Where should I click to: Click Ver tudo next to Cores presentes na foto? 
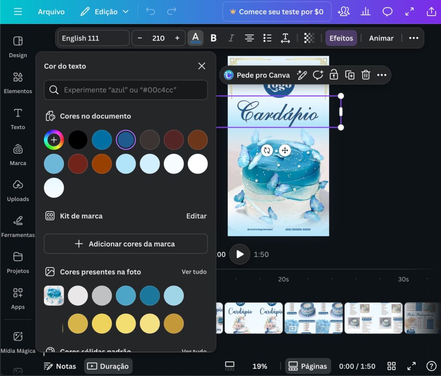[194, 272]
